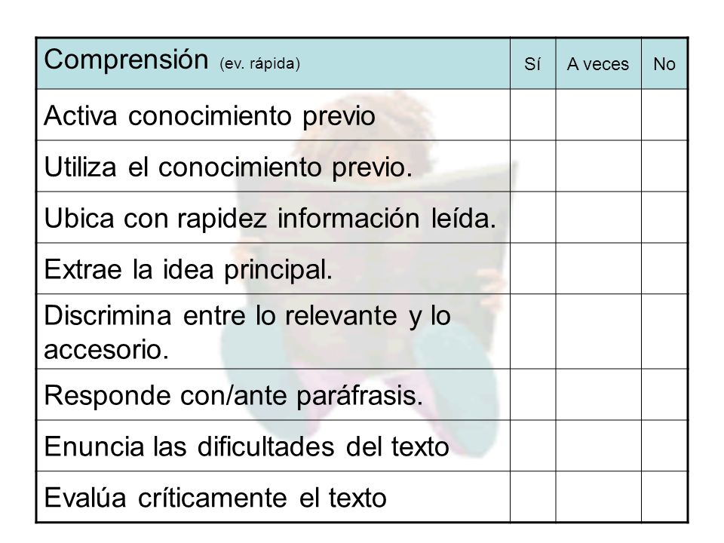The width and height of the screenshot is (724, 543).
Task: Select the Responde con/ante paráfrasis row label
Action: coord(233,396)
